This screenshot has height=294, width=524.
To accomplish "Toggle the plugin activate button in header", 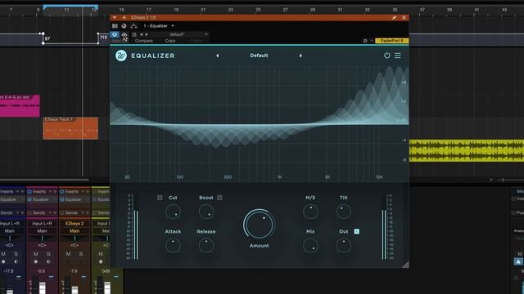I will click(115, 34).
